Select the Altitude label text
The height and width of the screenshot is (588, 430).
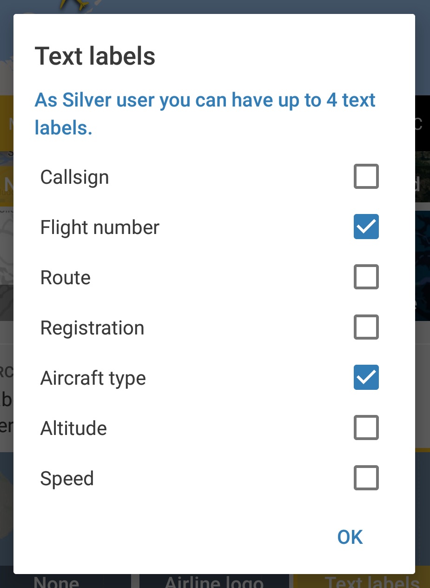pos(74,428)
